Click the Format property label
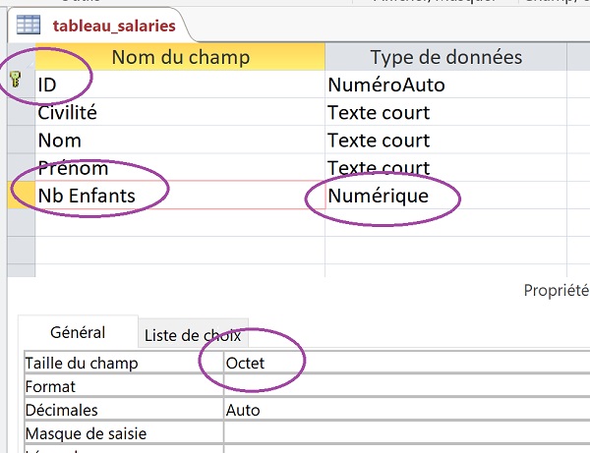Image resolution: width=590 pixels, height=453 pixels. (x=124, y=386)
